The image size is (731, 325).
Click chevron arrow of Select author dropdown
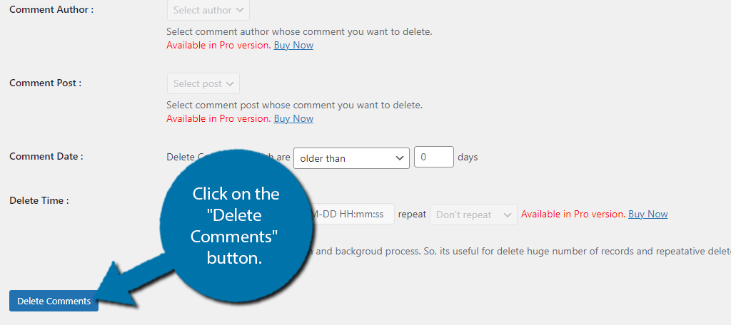tap(240, 10)
